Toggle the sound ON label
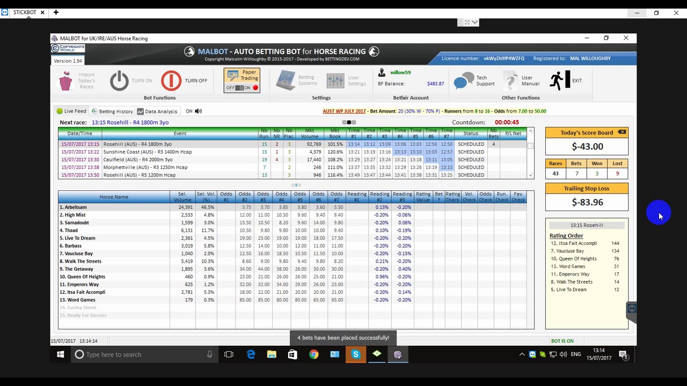The image size is (687, 386). [x=189, y=111]
